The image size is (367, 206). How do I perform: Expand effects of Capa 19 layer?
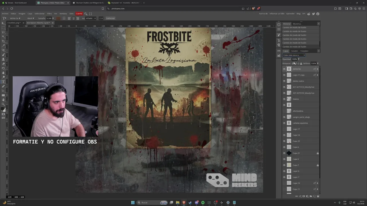point(317,183)
